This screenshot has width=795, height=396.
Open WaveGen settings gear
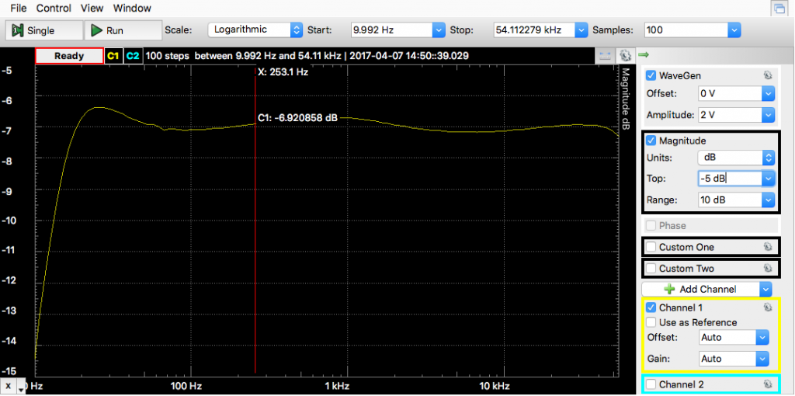[x=768, y=75]
